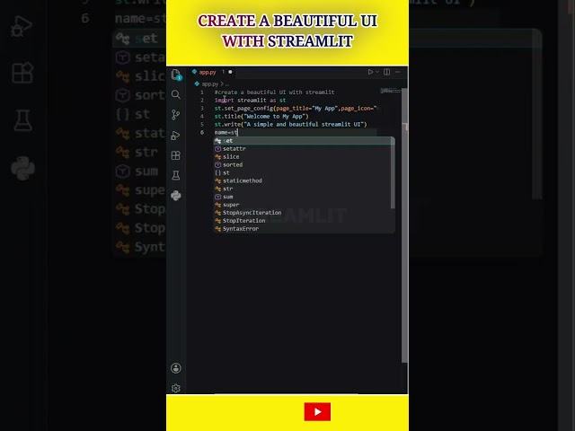The height and width of the screenshot is (431, 575).
Task: Click the 'CREATE A BEAUTIFUL UI' title text
Action: (x=287, y=21)
